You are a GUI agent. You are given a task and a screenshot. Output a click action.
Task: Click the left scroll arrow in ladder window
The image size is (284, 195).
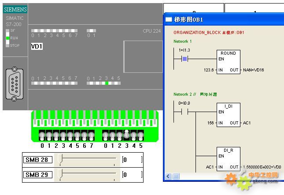(168, 176)
